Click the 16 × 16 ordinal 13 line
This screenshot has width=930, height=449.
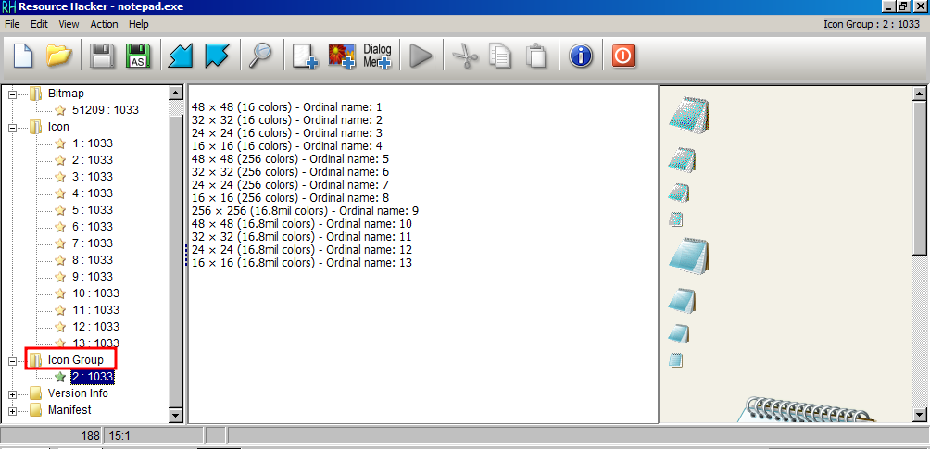tap(302, 262)
